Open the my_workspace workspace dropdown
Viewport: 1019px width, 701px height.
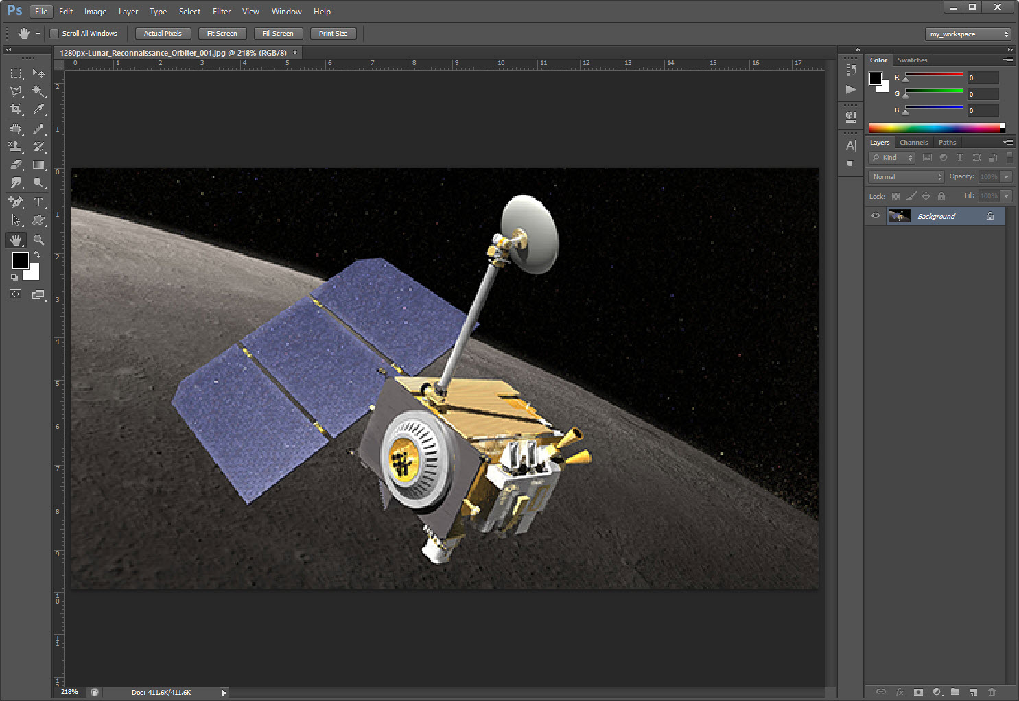click(968, 34)
